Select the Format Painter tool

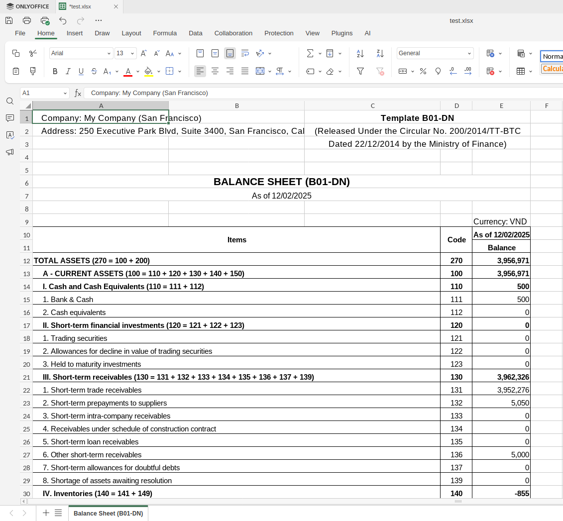tap(33, 71)
